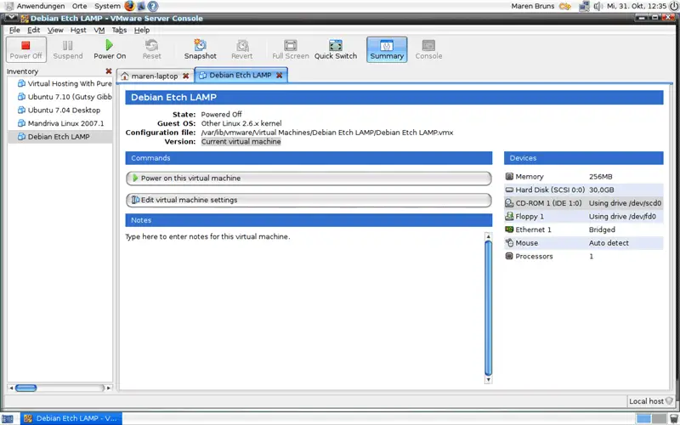Click the configuration file path text
Screen dimensions: 680x425
pos(327,133)
